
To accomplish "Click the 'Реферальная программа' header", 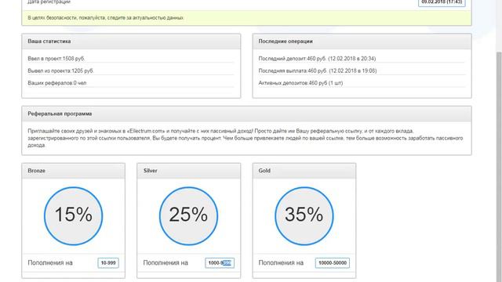I will (246, 114).
